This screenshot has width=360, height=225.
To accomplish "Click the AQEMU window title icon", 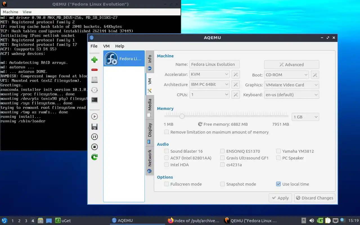I will pyautogui.click(x=91, y=38).
